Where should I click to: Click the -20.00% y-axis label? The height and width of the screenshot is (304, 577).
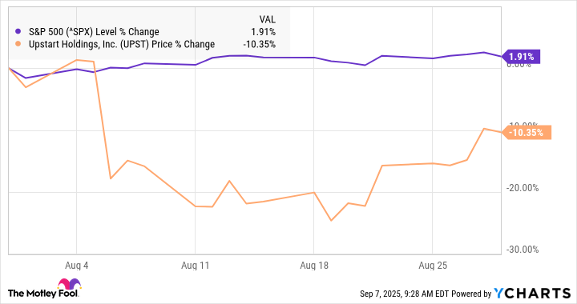coord(523,188)
